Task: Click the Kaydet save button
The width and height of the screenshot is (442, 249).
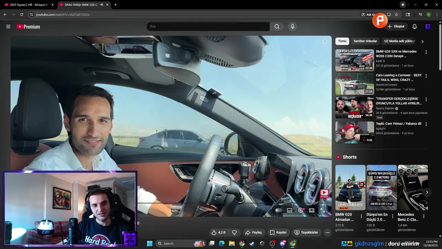Action: point(278,232)
